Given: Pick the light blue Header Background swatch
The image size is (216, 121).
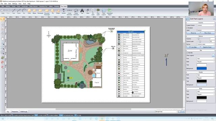Looking at the screenshot, I should [x=201, y=85].
